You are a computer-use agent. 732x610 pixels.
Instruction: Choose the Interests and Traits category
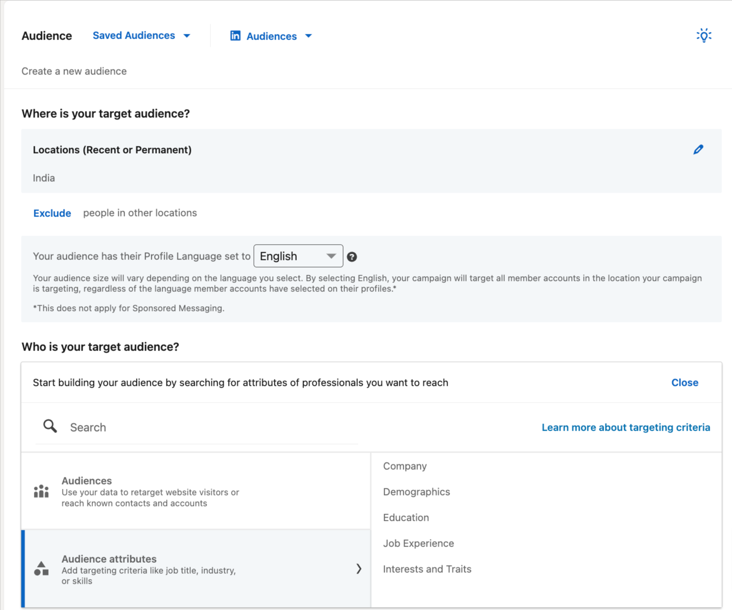(427, 569)
